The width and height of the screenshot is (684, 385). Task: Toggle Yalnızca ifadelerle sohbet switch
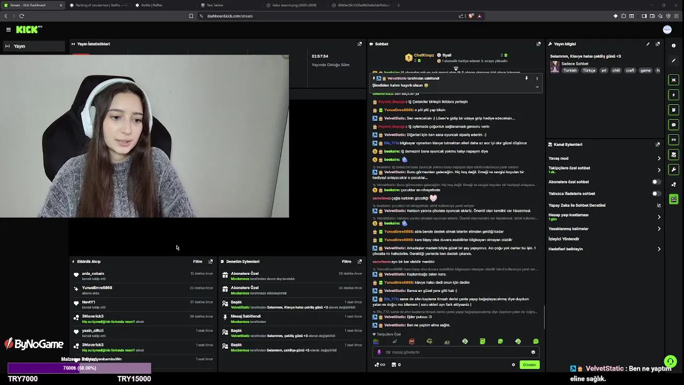pyautogui.click(x=656, y=194)
